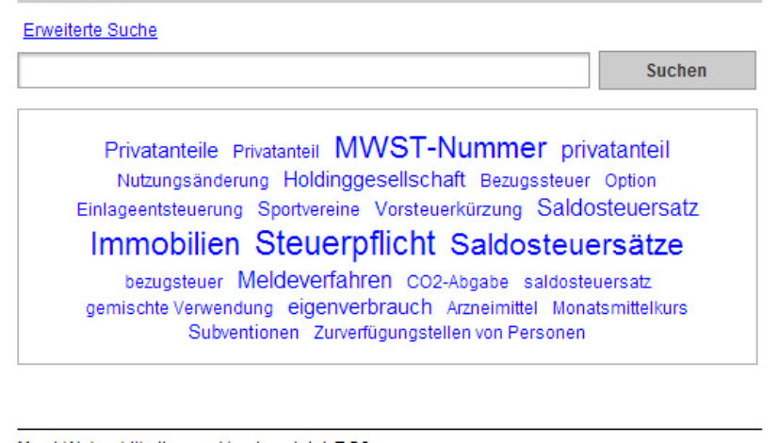Open the large Immobilien tag
This screenshot has height=443, width=778.
coord(165,245)
